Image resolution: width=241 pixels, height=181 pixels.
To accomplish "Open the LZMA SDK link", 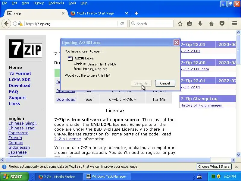I will pos(20,79).
